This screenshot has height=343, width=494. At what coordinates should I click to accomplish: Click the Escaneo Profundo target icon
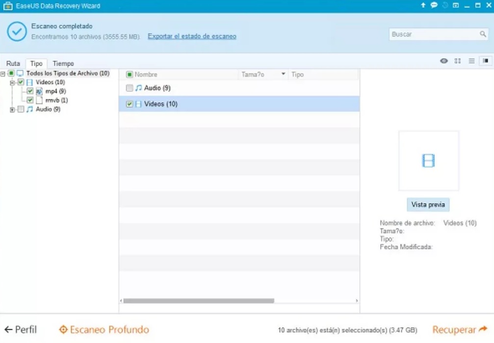tap(63, 329)
